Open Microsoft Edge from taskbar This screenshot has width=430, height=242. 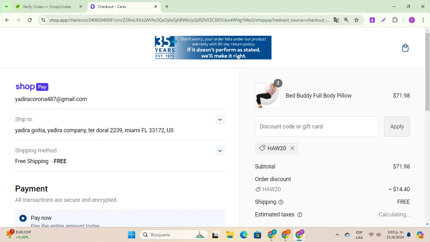[244, 235]
